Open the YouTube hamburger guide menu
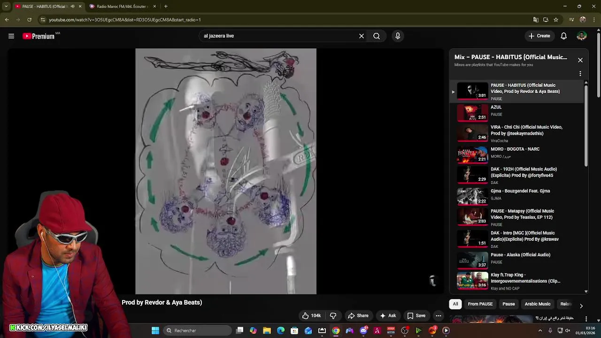 coord(11,36)
